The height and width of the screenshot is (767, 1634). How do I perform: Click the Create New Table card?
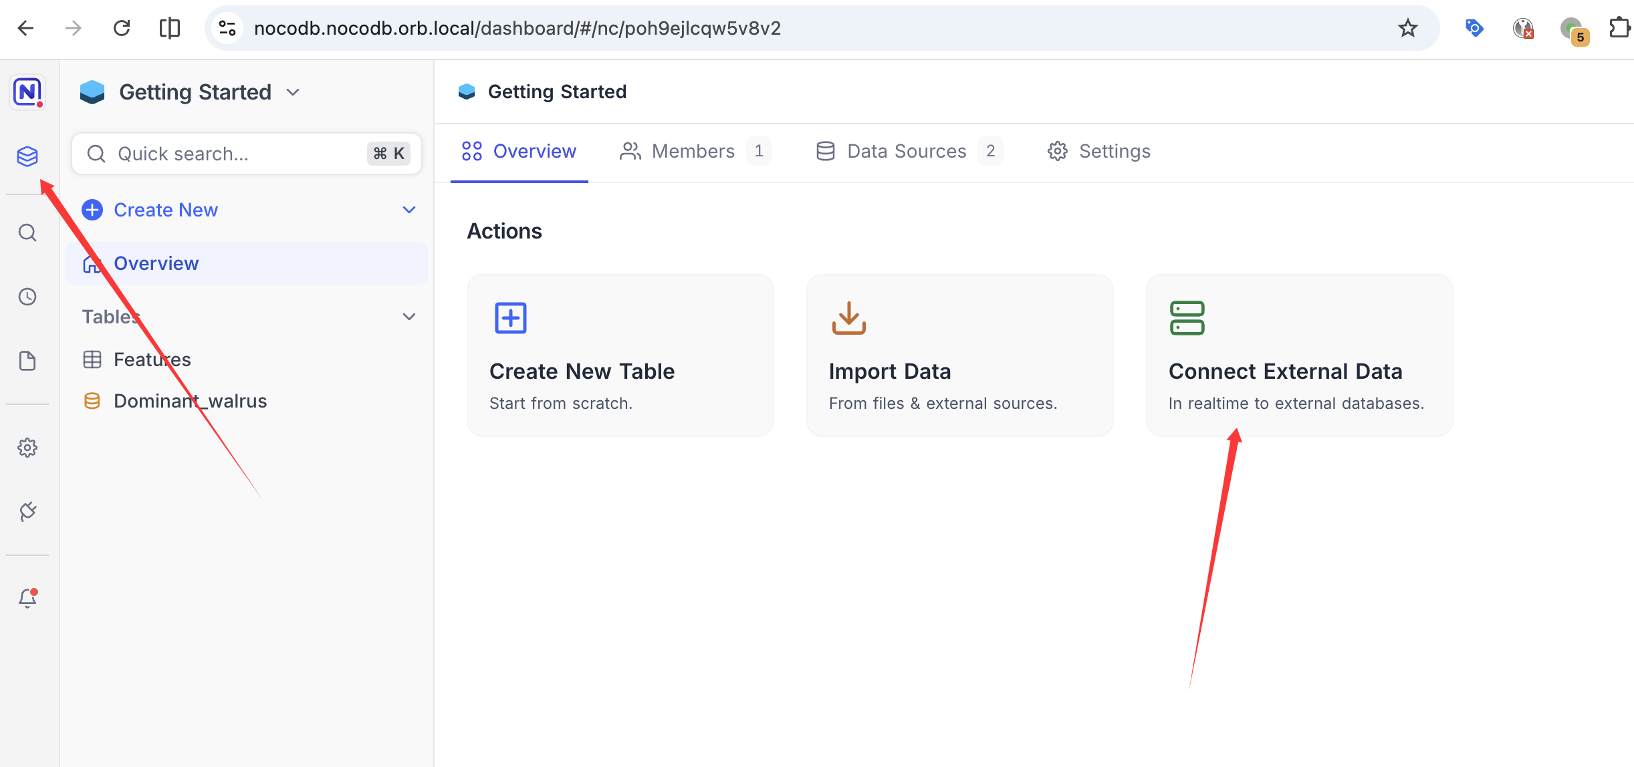click(620, 355)
